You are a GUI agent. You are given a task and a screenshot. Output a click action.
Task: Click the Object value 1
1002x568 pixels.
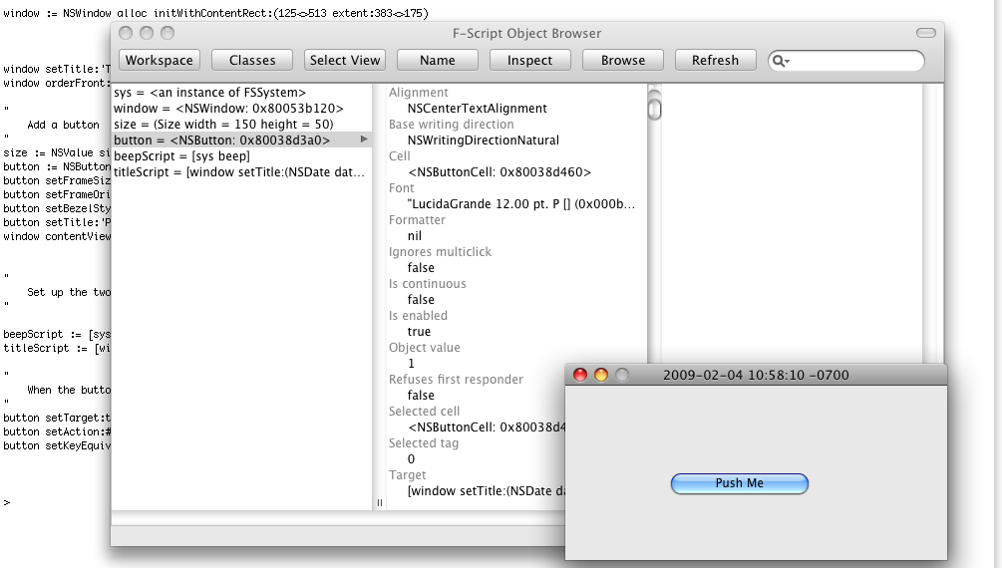click(x=411, y=364)
